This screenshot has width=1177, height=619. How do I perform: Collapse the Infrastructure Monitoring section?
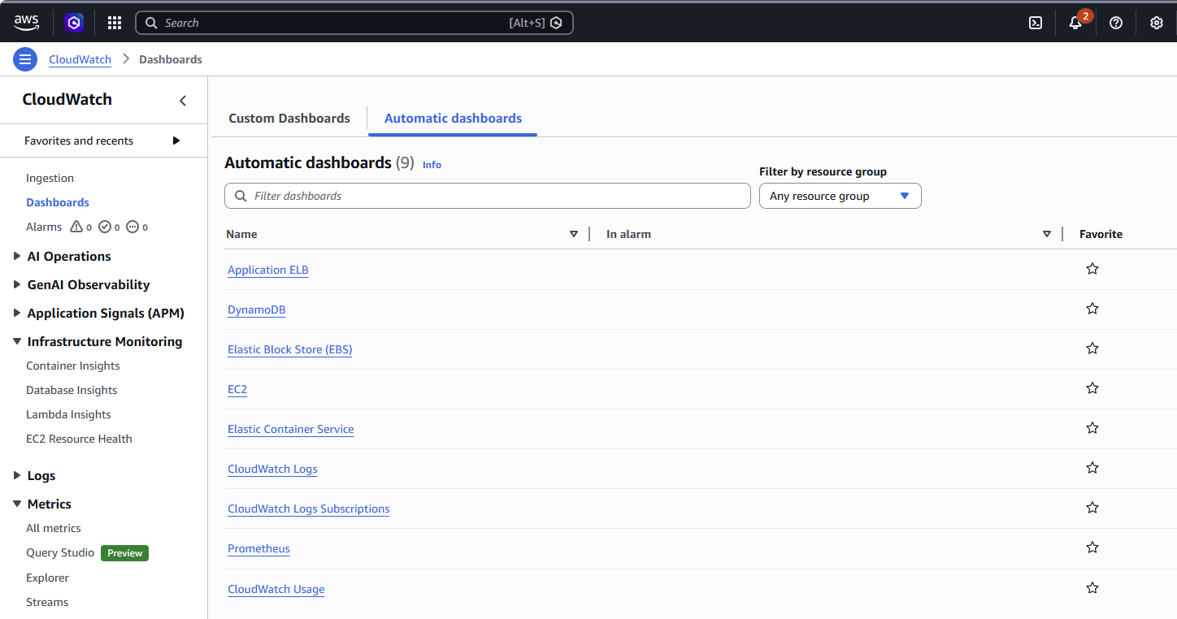click(x=17, y=341)
